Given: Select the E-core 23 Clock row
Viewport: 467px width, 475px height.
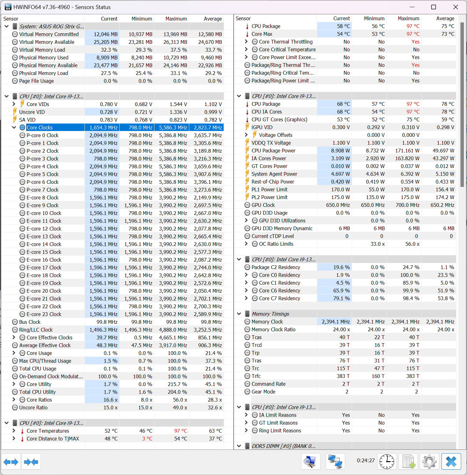Looking at the screenshot, I should [x=112, y=314].
